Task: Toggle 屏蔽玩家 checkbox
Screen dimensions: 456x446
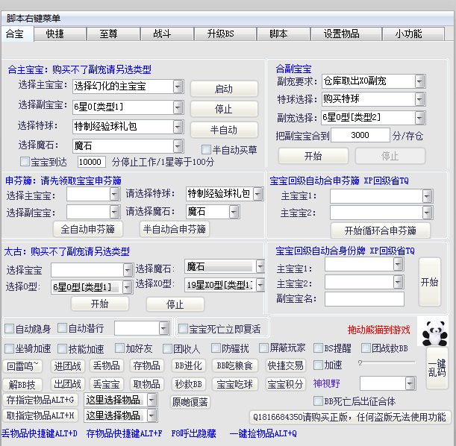Action: point(263,348)
